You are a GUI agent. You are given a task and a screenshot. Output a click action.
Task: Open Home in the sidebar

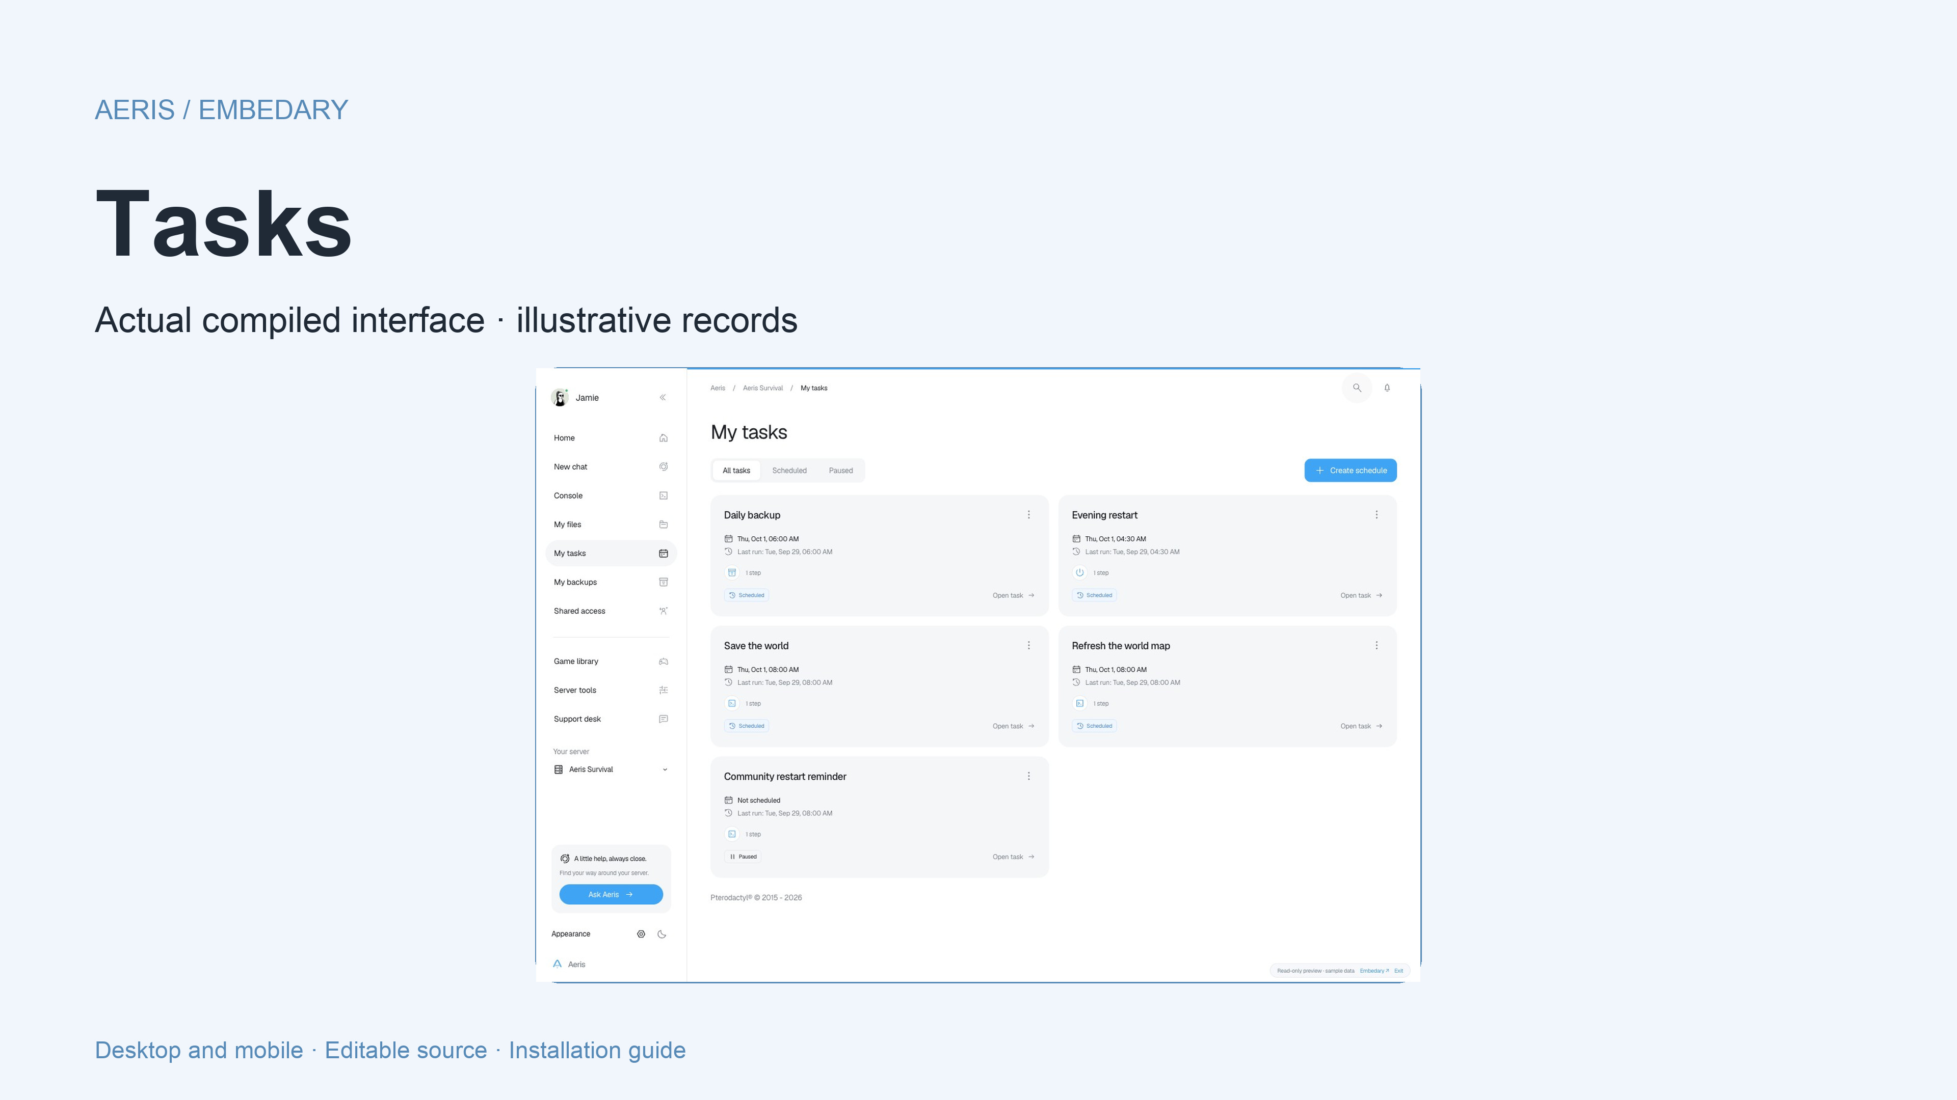[x=611, y=438]
